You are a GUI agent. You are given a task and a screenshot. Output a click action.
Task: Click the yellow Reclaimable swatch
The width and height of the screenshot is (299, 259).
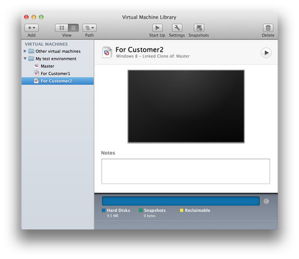coord(181,211)
